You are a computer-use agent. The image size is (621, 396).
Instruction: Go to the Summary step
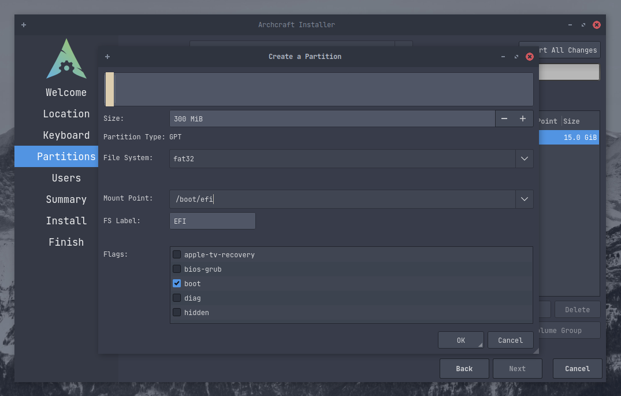pos(66,199)
